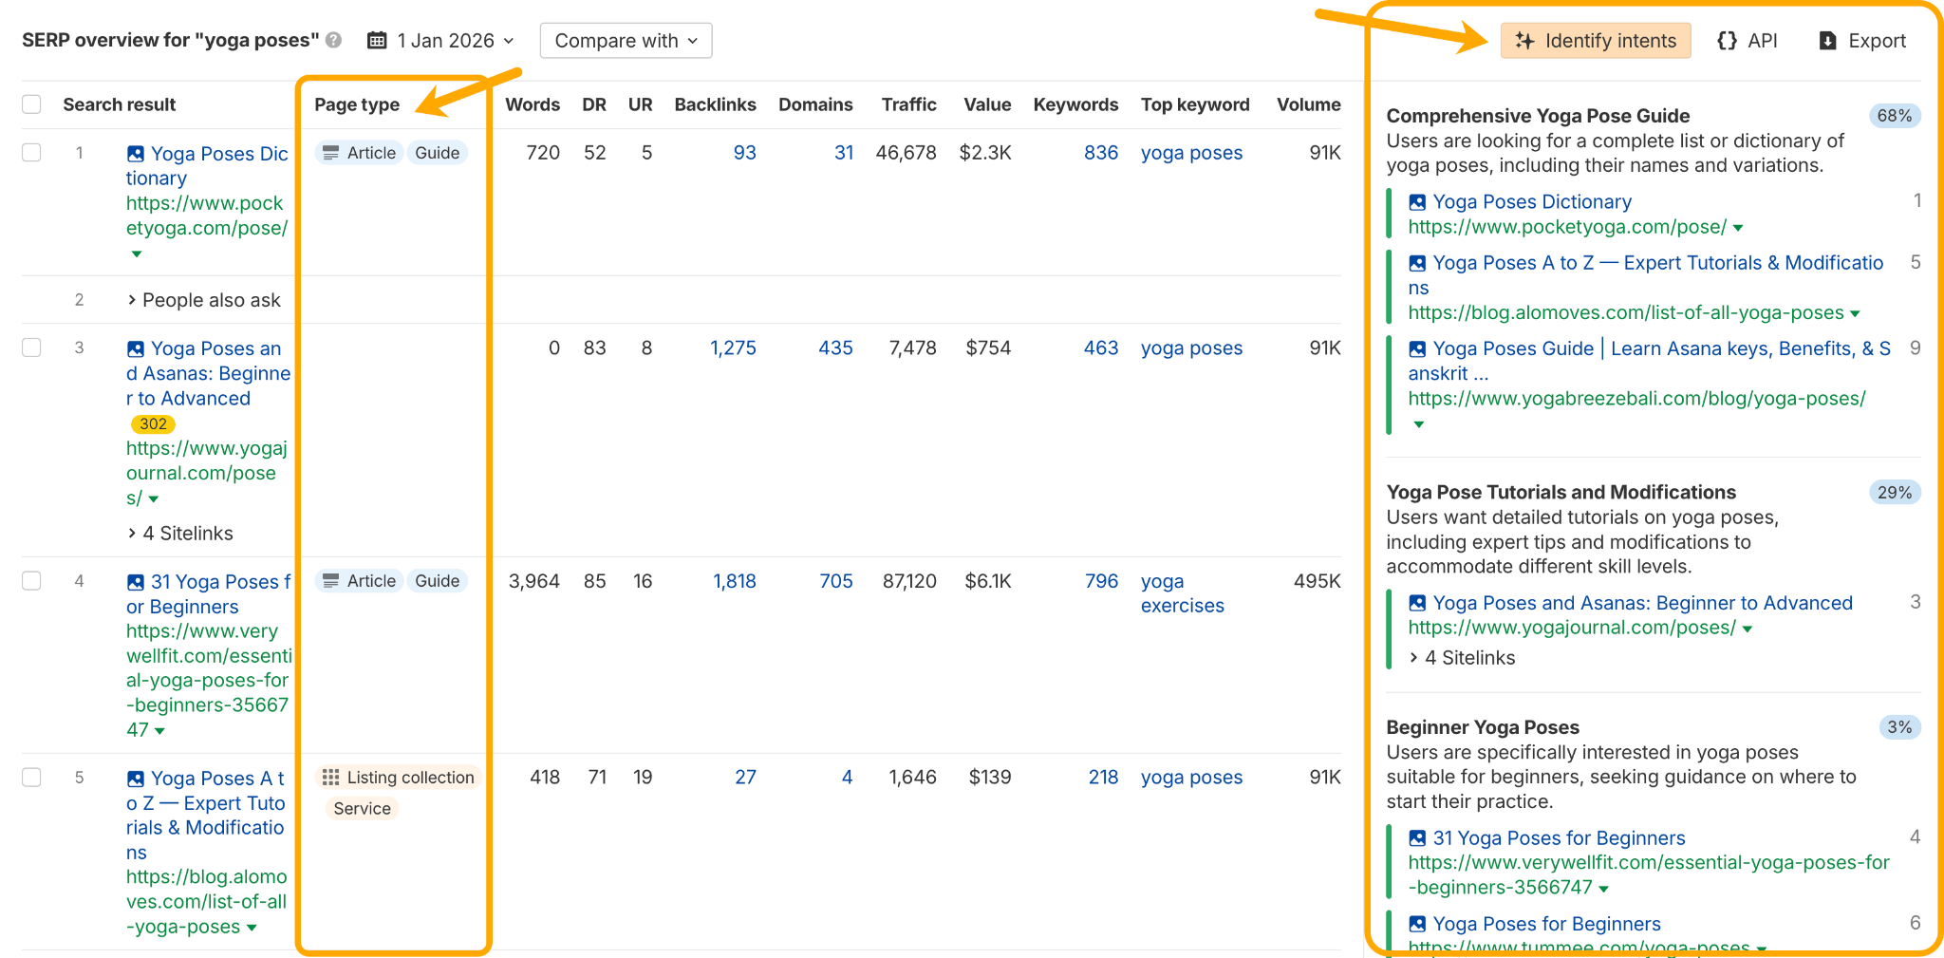Click the 302 redirect badge on yogajournal result

click(153, 424)
